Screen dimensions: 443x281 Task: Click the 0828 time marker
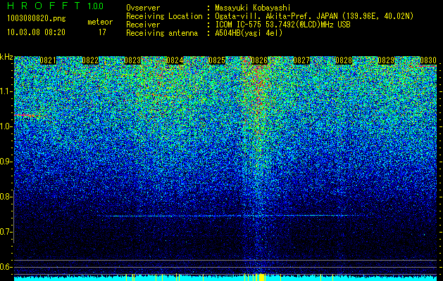tap(344, 60)
